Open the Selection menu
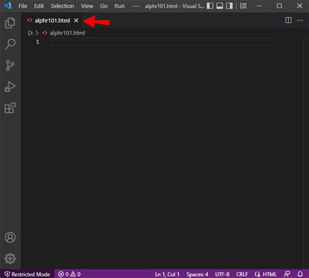This screenshot has height=278, width=309. point(63,6)
